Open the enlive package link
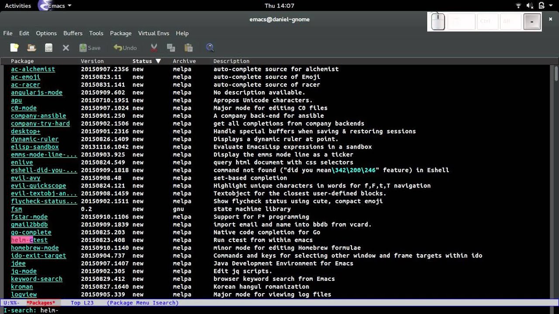Viewport: 559px width, 314px height. 22,162
